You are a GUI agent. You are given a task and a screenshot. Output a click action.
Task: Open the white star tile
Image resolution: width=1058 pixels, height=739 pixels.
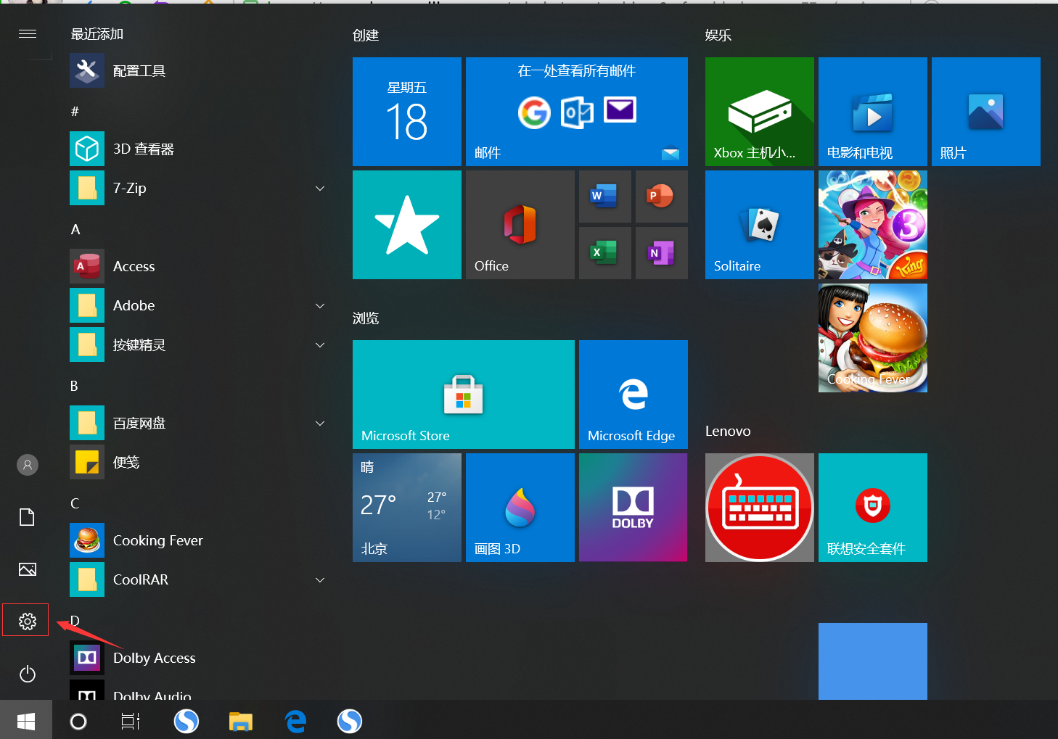(x=407, y=225)
